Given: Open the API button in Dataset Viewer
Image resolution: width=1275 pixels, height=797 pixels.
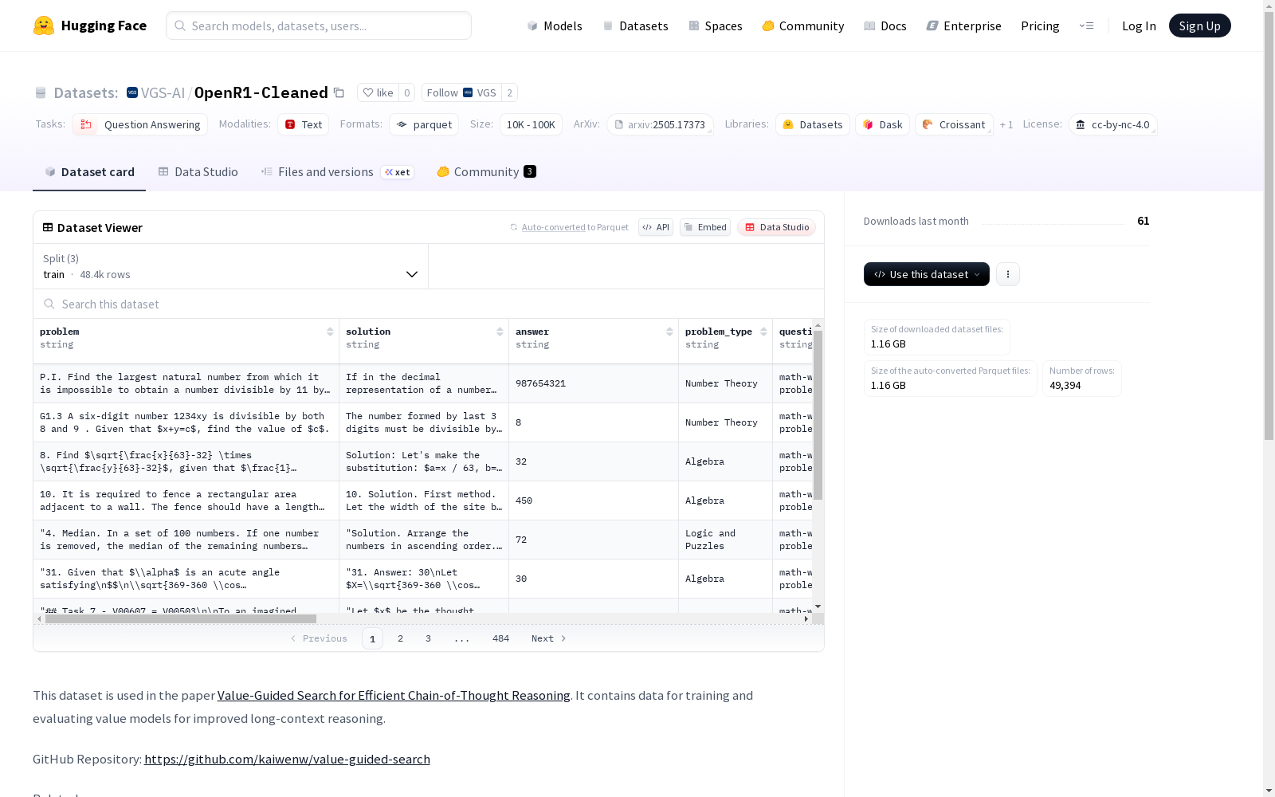Looking at the screenshot, I should 656,227.
